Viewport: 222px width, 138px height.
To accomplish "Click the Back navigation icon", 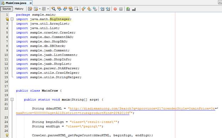I will 36,9.
